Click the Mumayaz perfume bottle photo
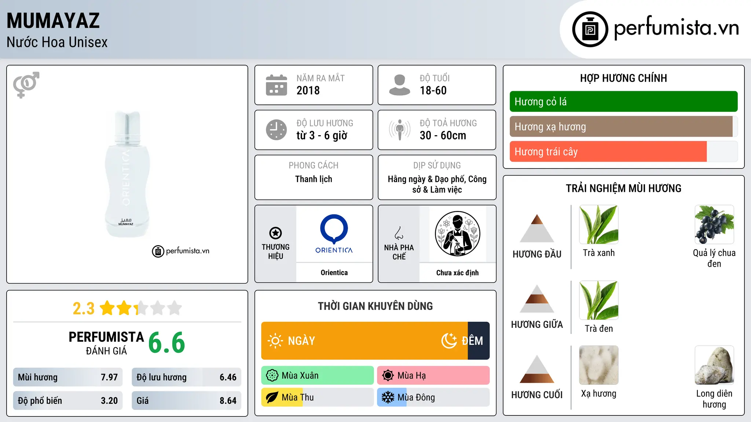 tap(127, 174)
